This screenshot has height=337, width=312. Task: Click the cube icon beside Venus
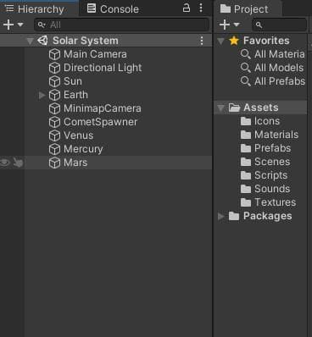[54, 135]
